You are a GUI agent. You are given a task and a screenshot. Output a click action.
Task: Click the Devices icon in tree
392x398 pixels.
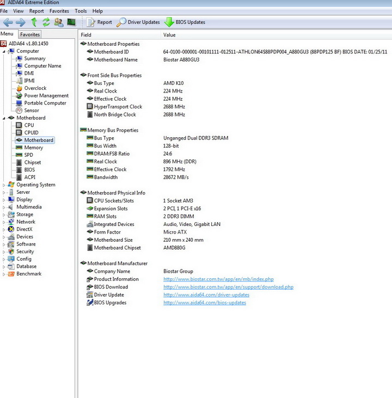click(11, 237)
